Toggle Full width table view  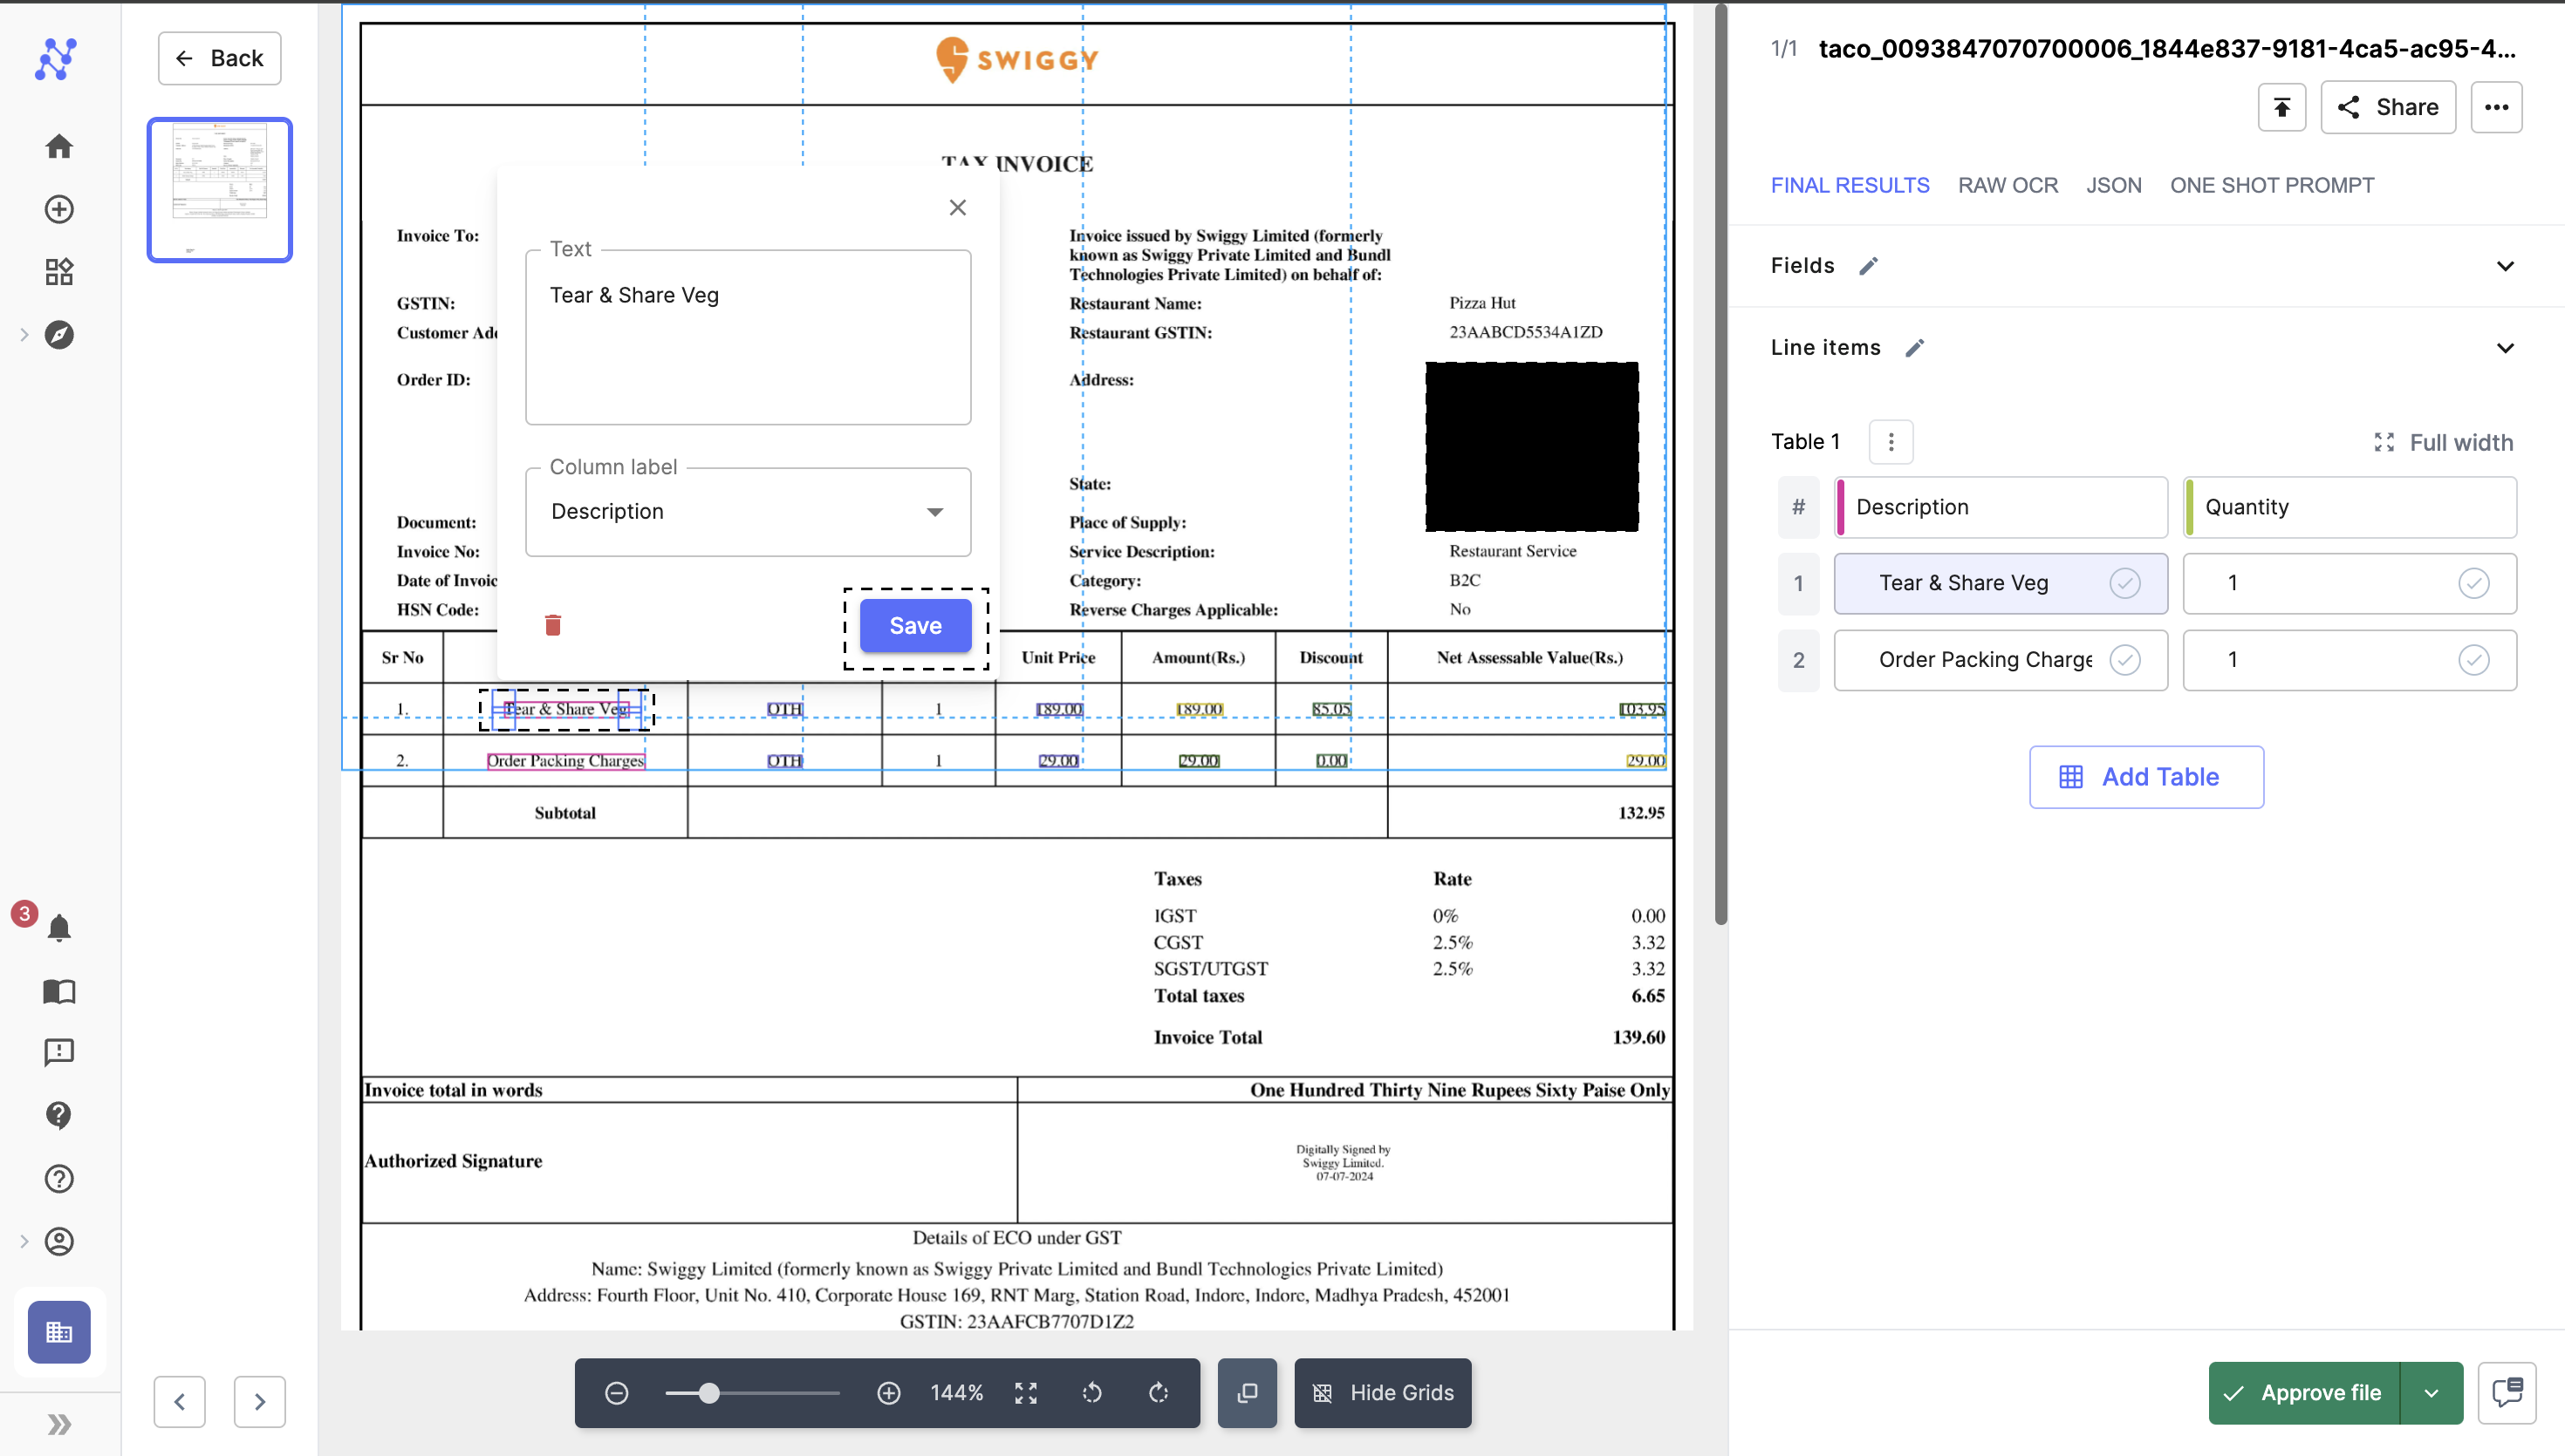[2443, 442]
